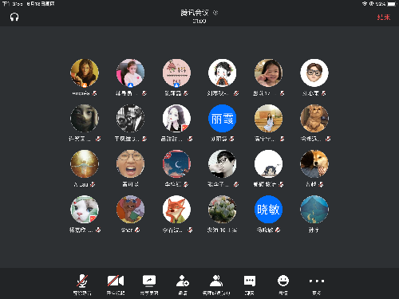Select the Jerry mouse cartoon avatar
The height and width of the screenshot is (299, 399).
tap(130, 210)
